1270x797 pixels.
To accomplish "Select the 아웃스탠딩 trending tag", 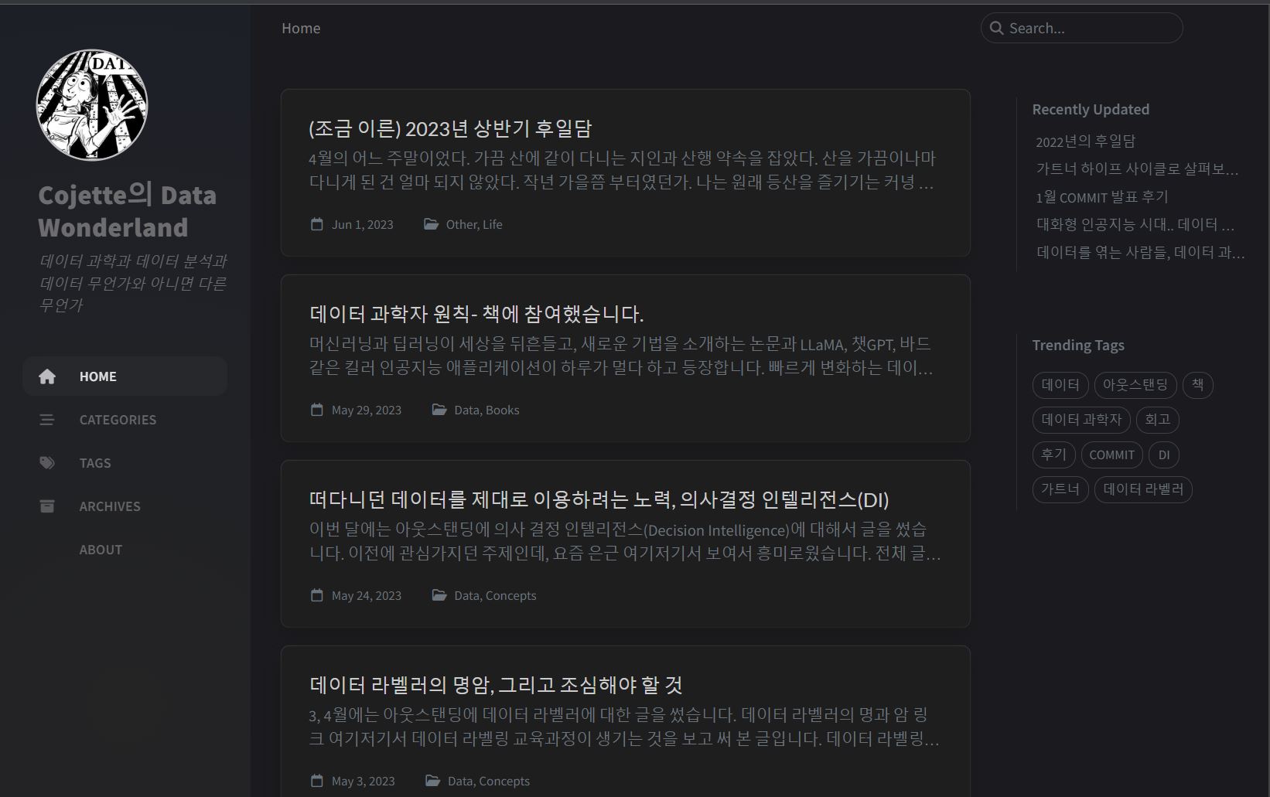I will click(1135, 385).
